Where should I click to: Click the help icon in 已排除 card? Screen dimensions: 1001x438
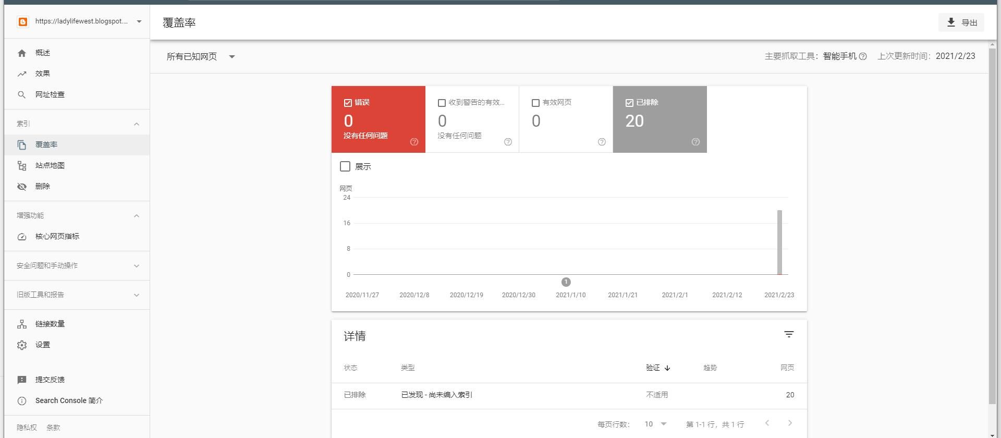[695, 142]
